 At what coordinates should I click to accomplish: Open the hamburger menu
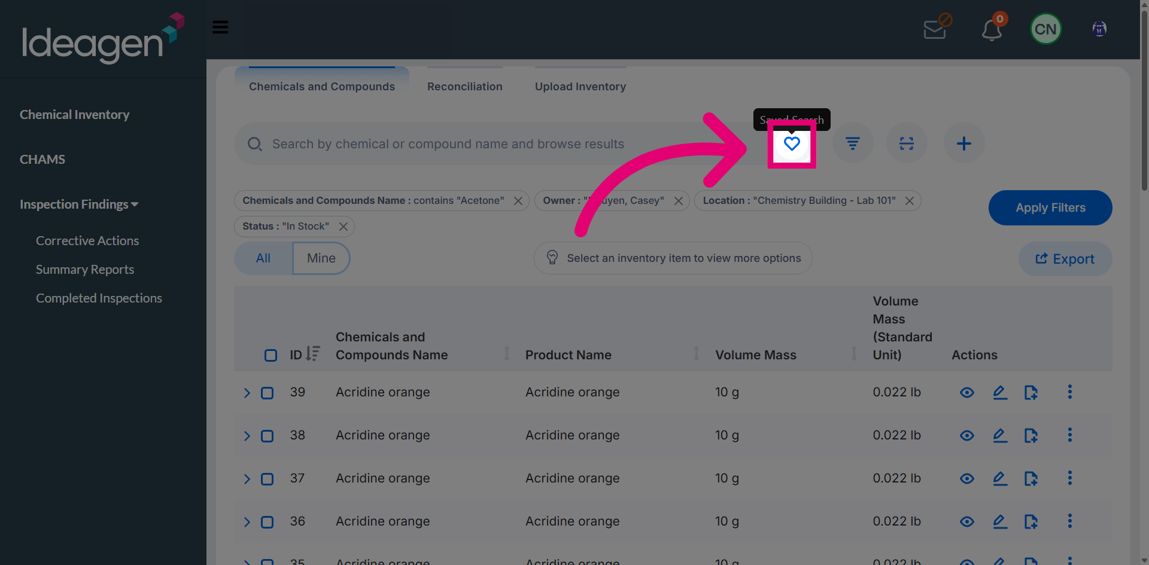pos(220,28)
